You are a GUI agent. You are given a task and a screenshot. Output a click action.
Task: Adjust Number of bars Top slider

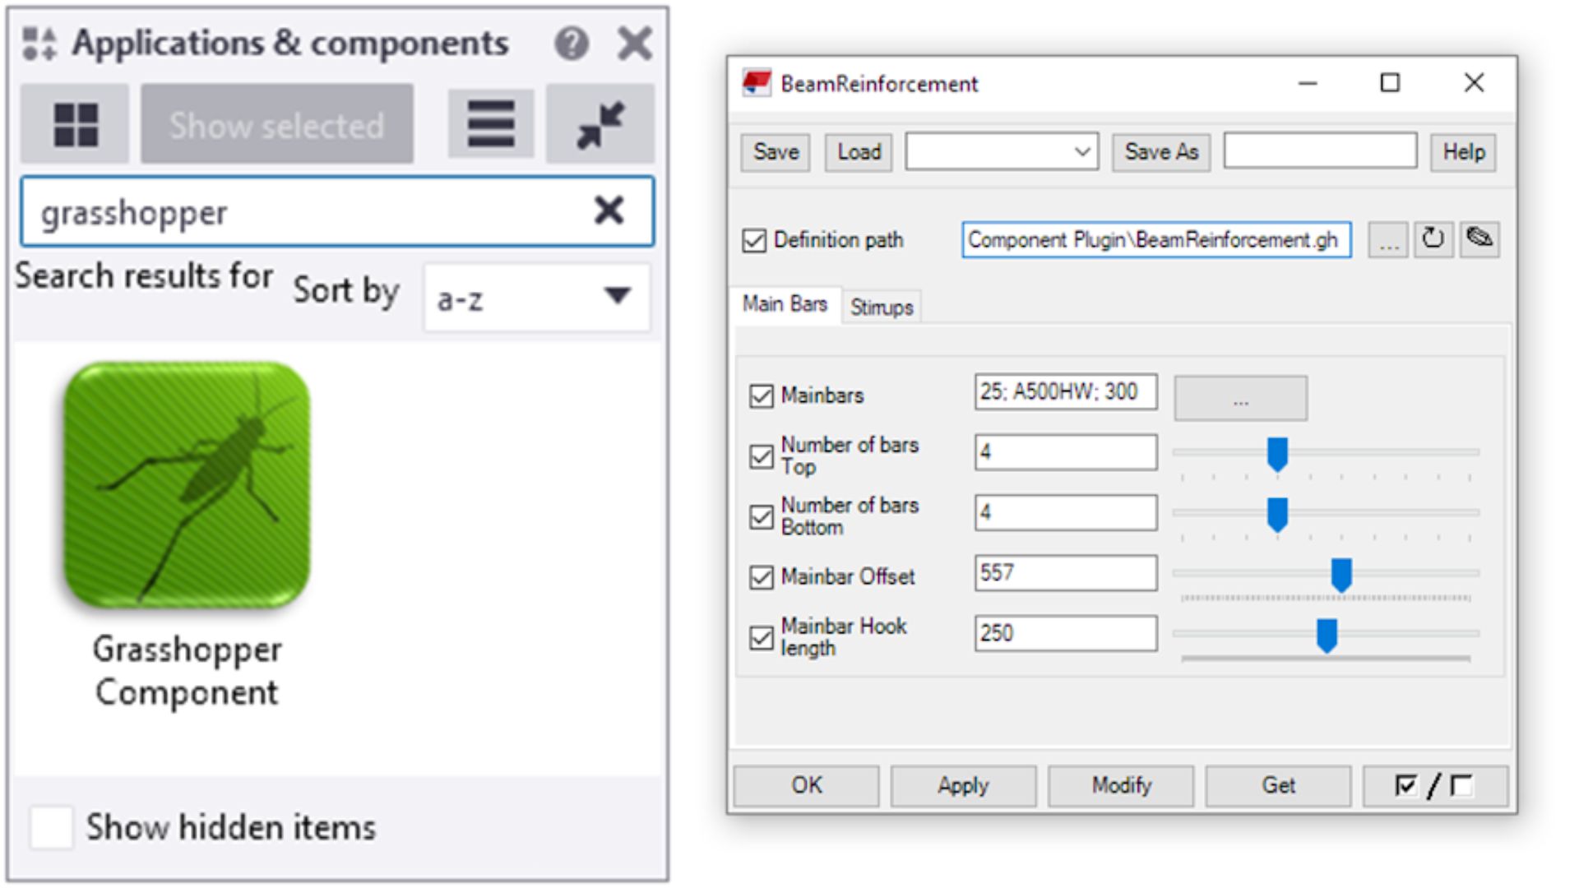point(1277,455)
